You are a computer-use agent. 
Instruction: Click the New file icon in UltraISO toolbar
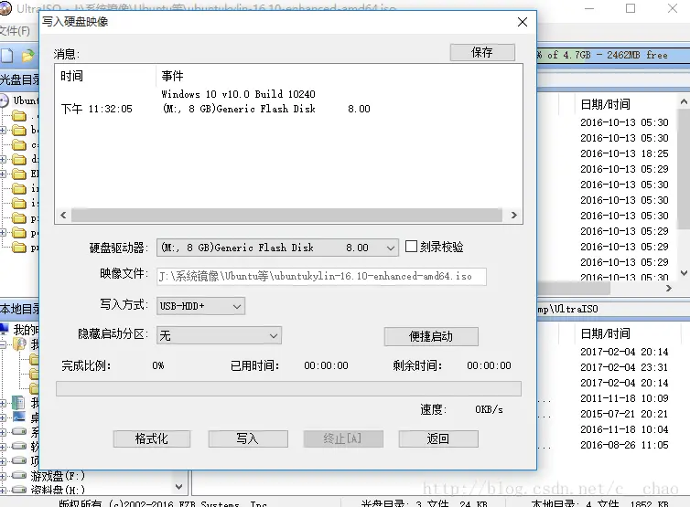(x=6, y=56)
